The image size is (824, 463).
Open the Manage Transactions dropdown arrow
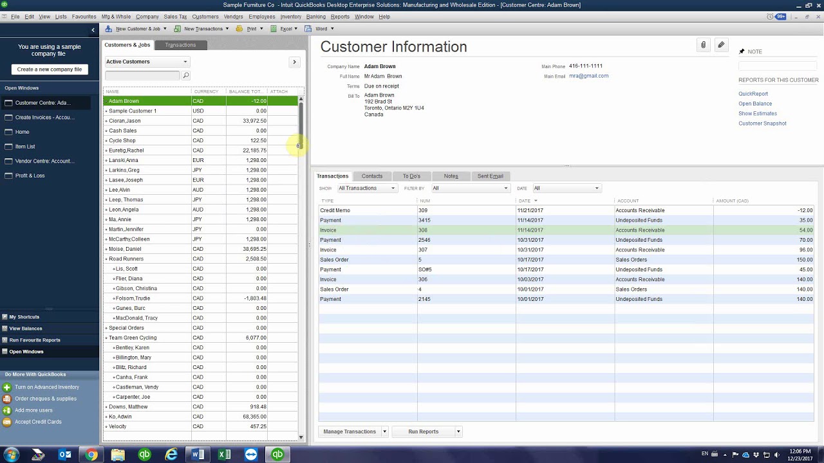pyautogui.click(x=384, y=431)
